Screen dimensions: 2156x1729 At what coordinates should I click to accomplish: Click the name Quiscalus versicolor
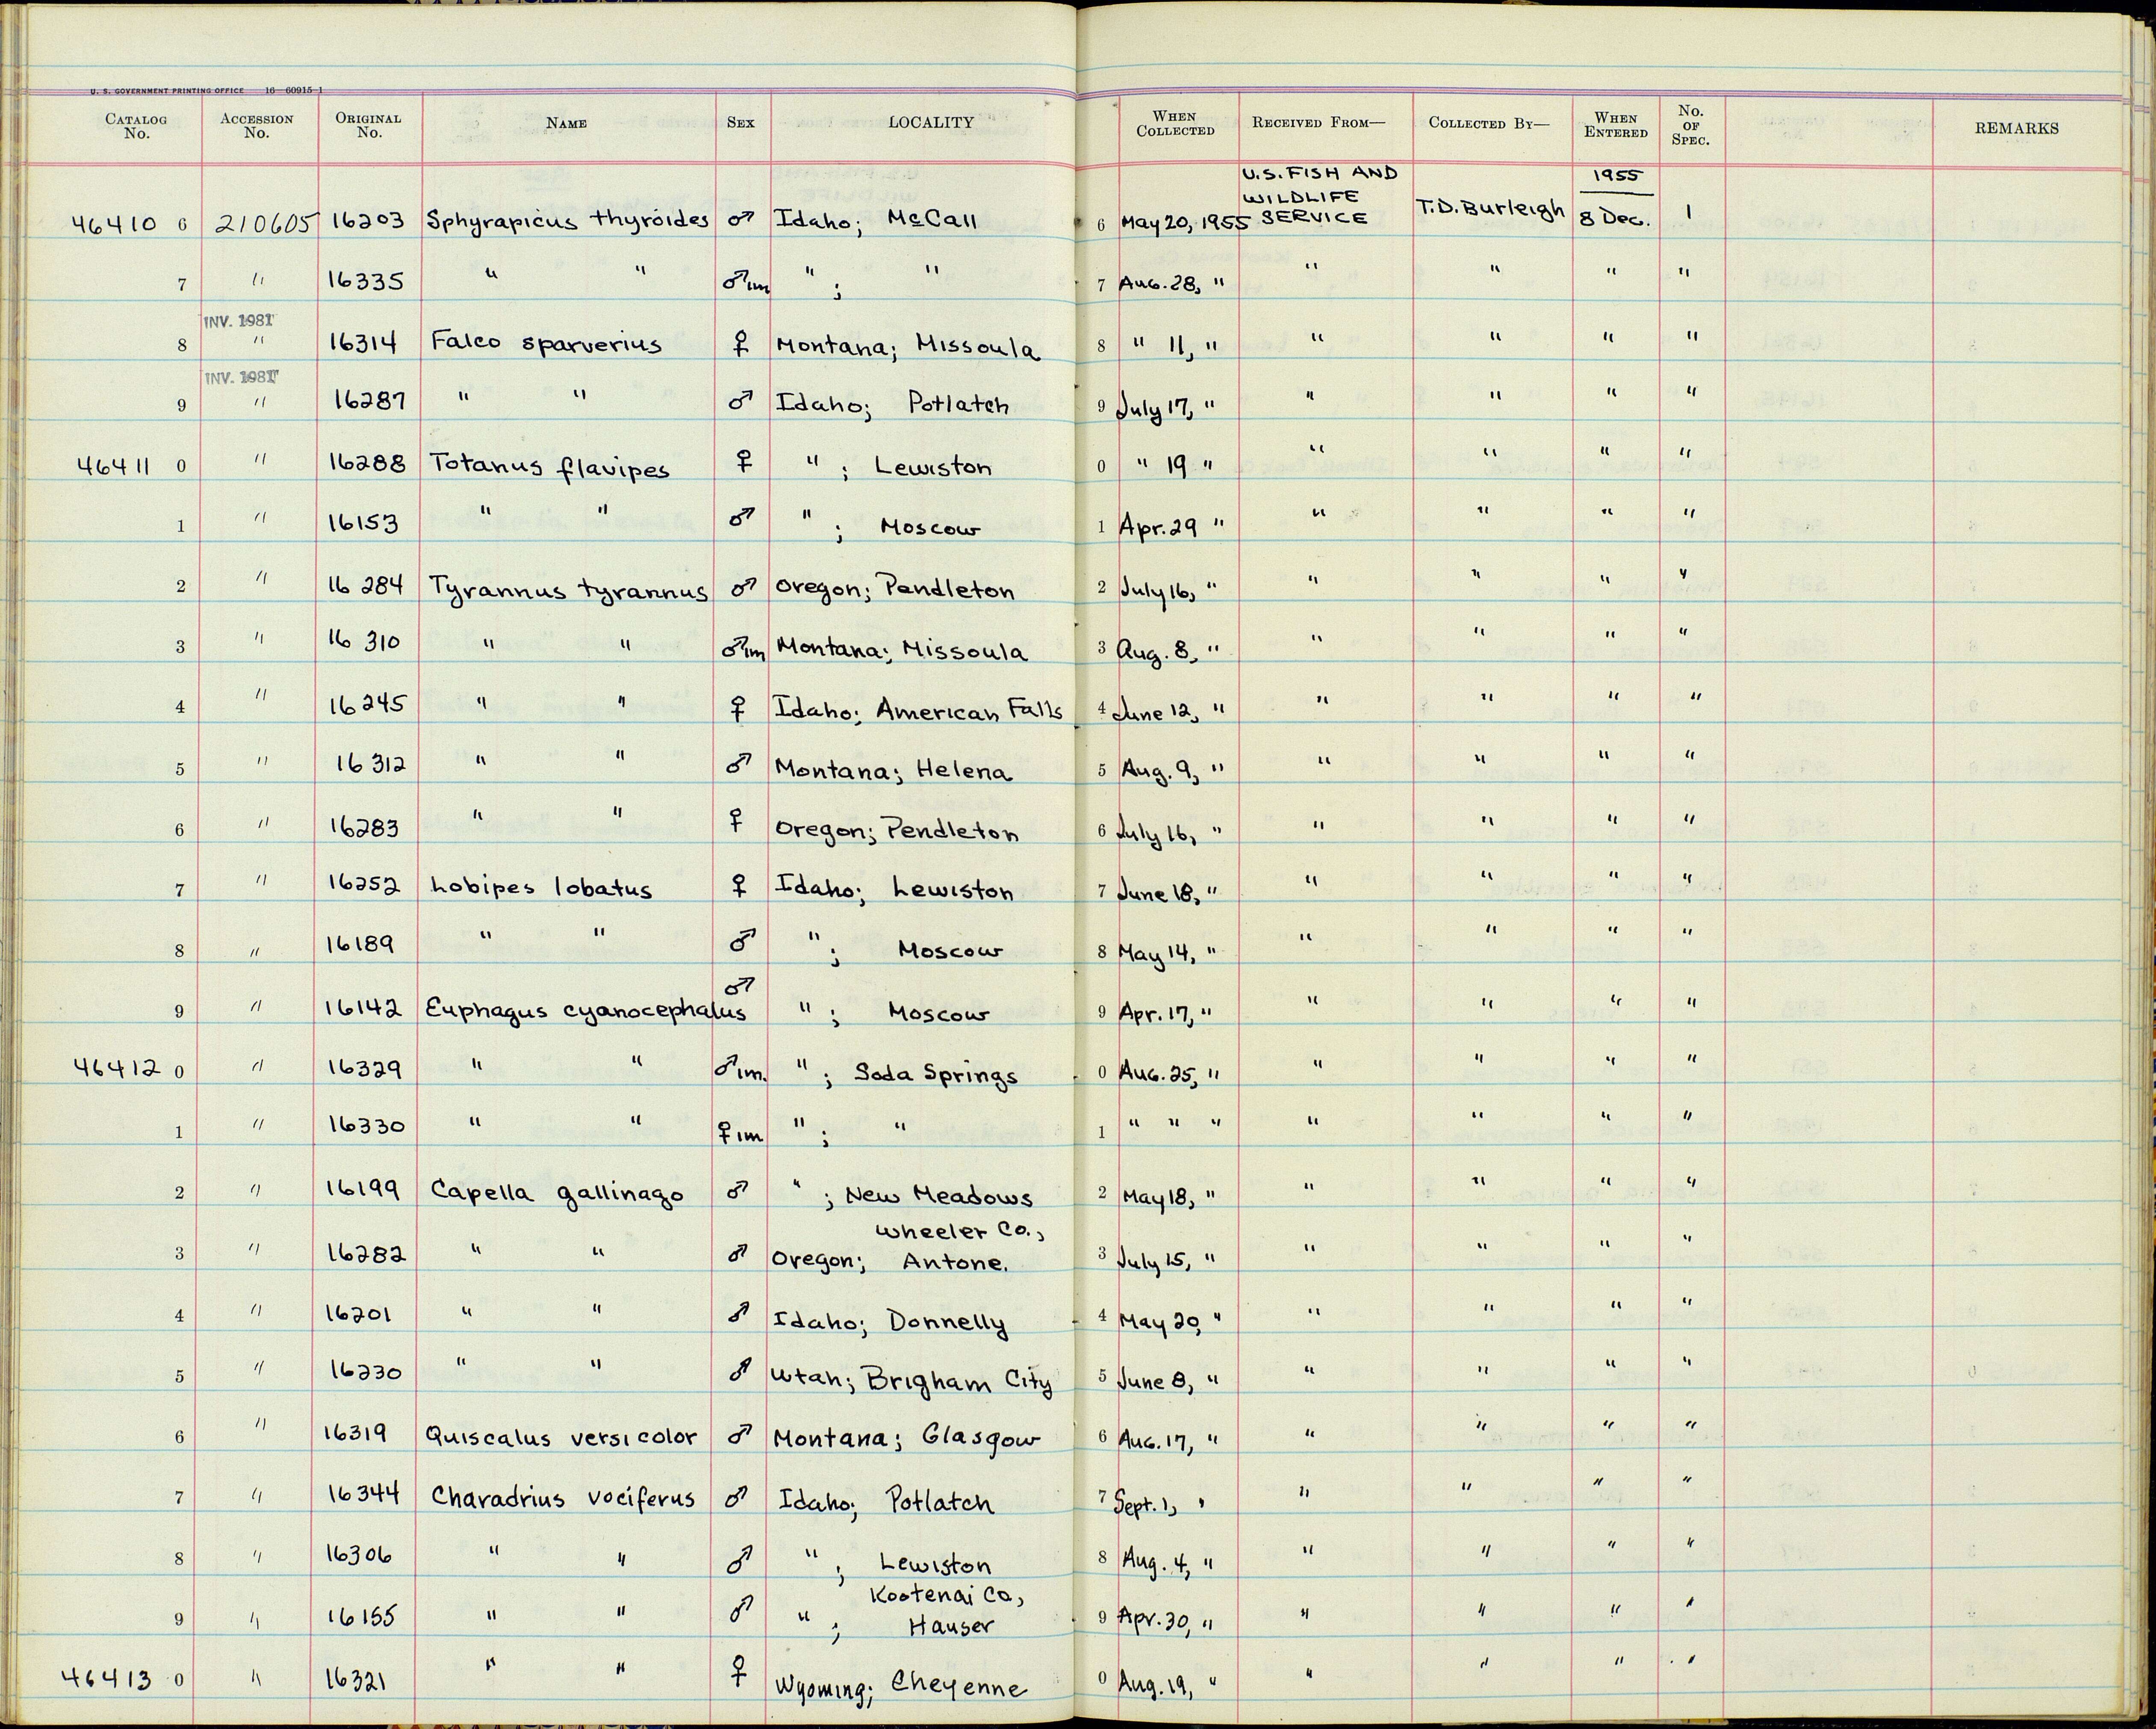click(563, 1438)
